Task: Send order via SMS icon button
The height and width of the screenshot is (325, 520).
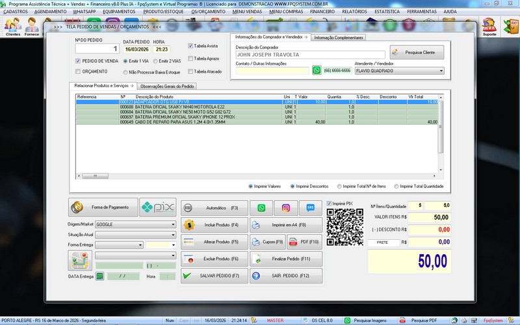Action: click(311, 208)
